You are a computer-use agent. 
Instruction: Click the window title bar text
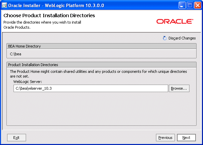click(x=56, y=5)
